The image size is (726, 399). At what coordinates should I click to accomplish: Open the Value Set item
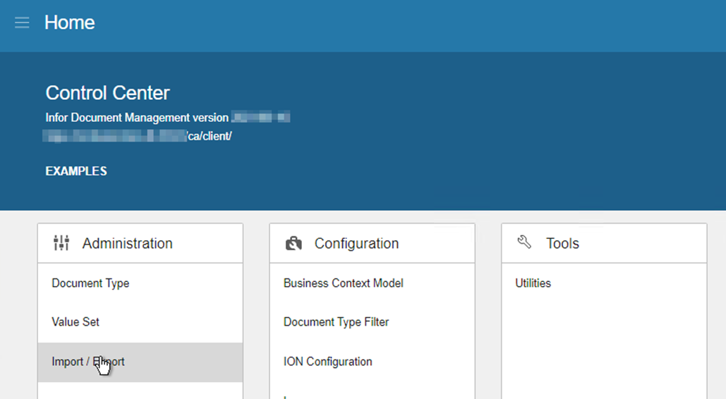[x=75, y=322]
